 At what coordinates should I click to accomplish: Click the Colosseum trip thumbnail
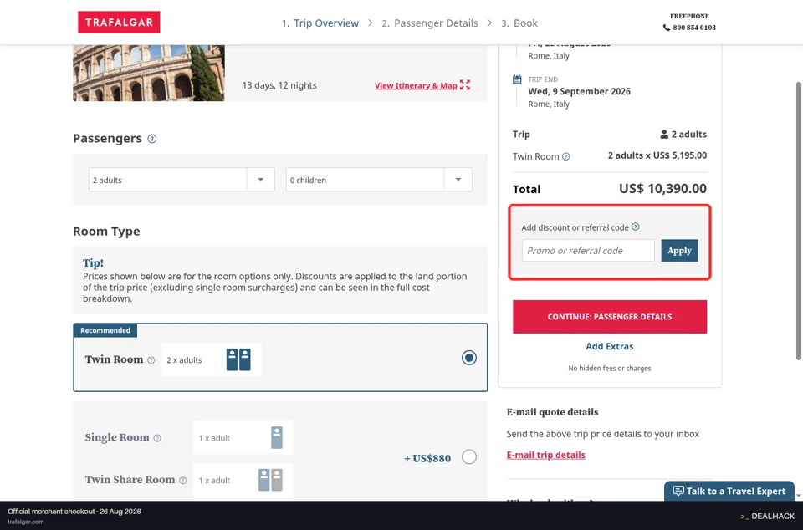coord(149,73)
